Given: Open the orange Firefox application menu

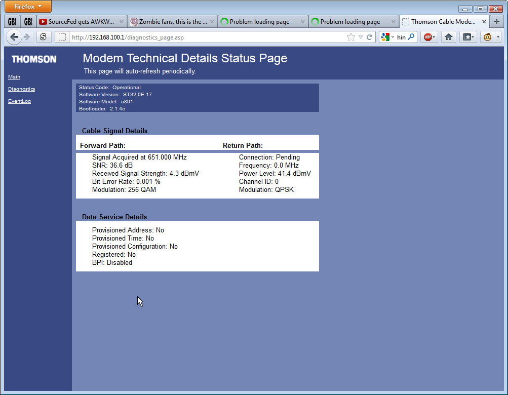Looking at the screenshot, I should point(28,7).
